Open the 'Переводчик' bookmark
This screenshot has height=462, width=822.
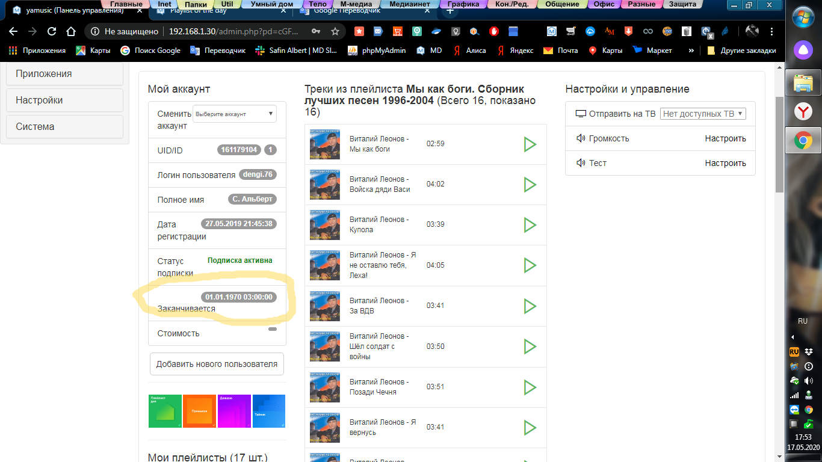coord(218,51)
